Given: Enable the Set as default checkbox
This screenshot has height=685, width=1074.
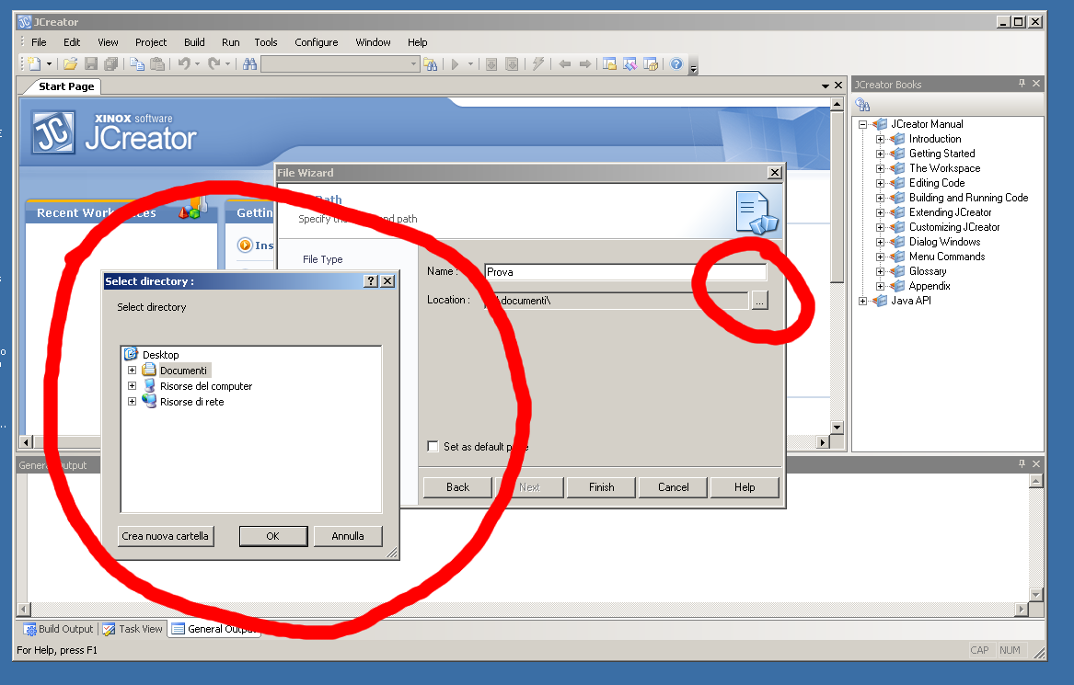Looking at the screenshot, I should pos(433,447).
